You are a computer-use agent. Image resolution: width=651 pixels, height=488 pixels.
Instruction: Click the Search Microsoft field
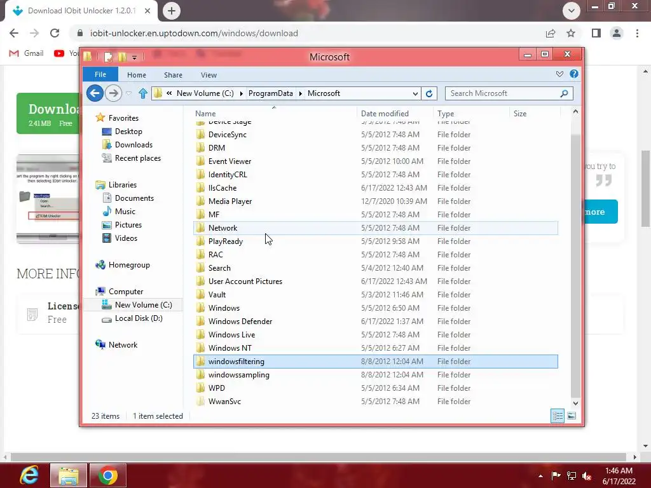pyautogui.click(x=503, y=93)
